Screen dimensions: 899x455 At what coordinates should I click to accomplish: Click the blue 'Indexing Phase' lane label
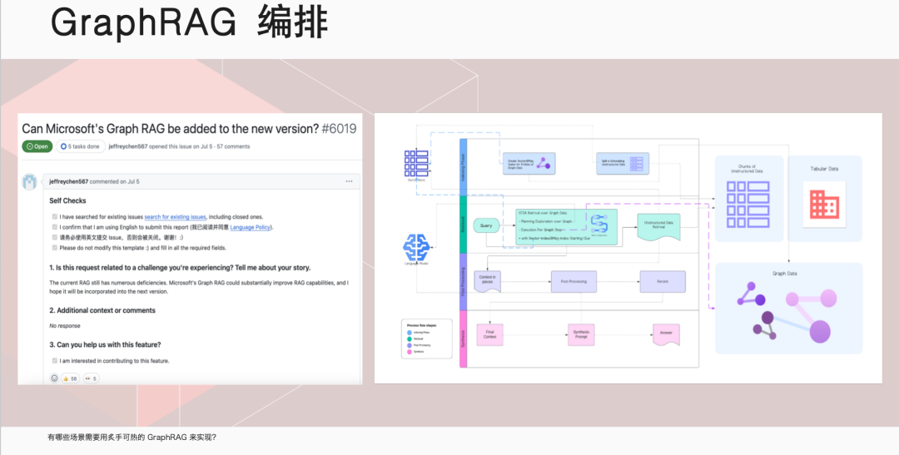(x=464, y=166)
